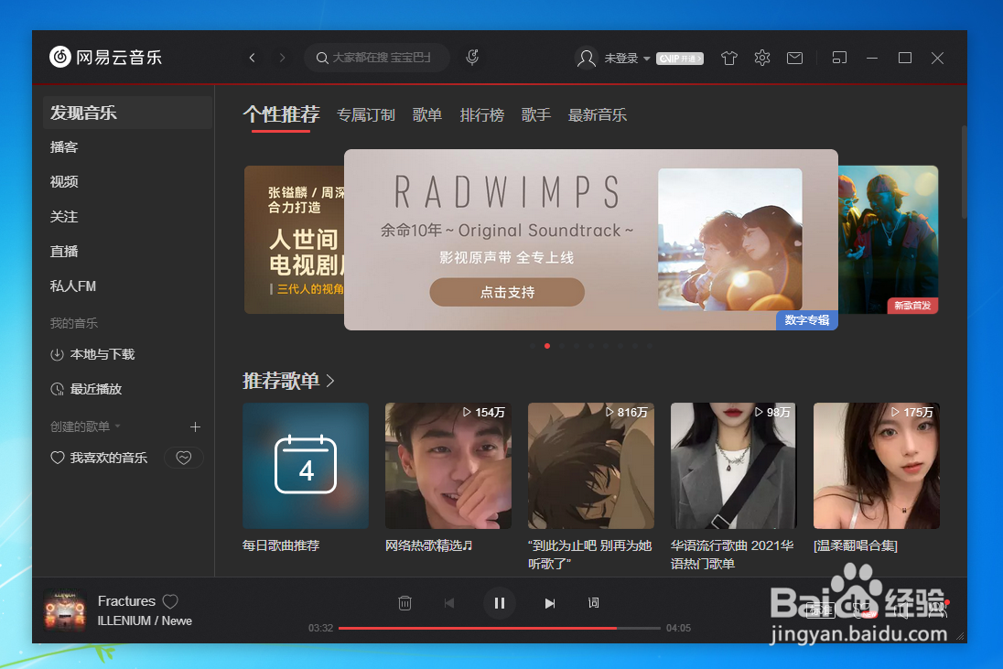The image size is (1003, 669).
Task: Click the main content vertical scrollbar
Action: [x=964, y=173]
